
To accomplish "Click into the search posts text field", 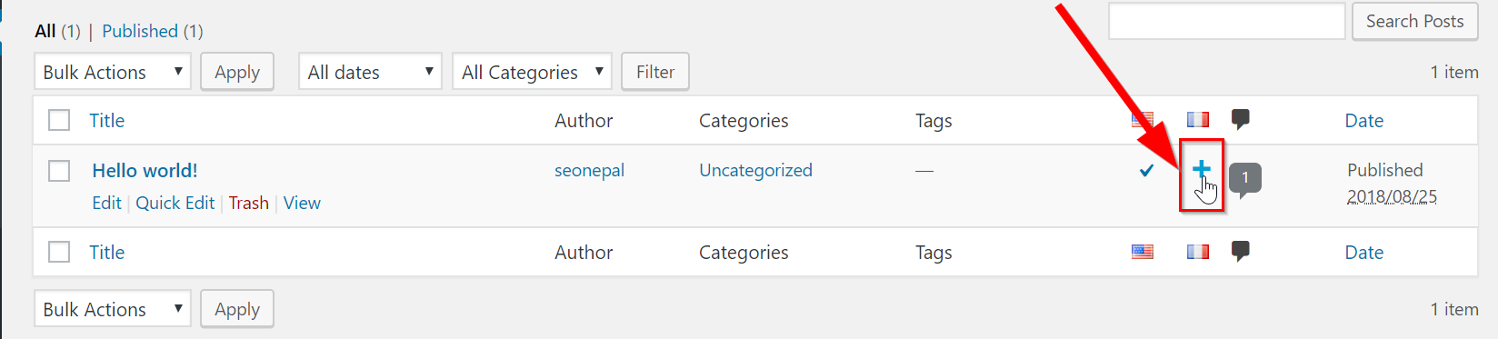I will point(1226,21).
